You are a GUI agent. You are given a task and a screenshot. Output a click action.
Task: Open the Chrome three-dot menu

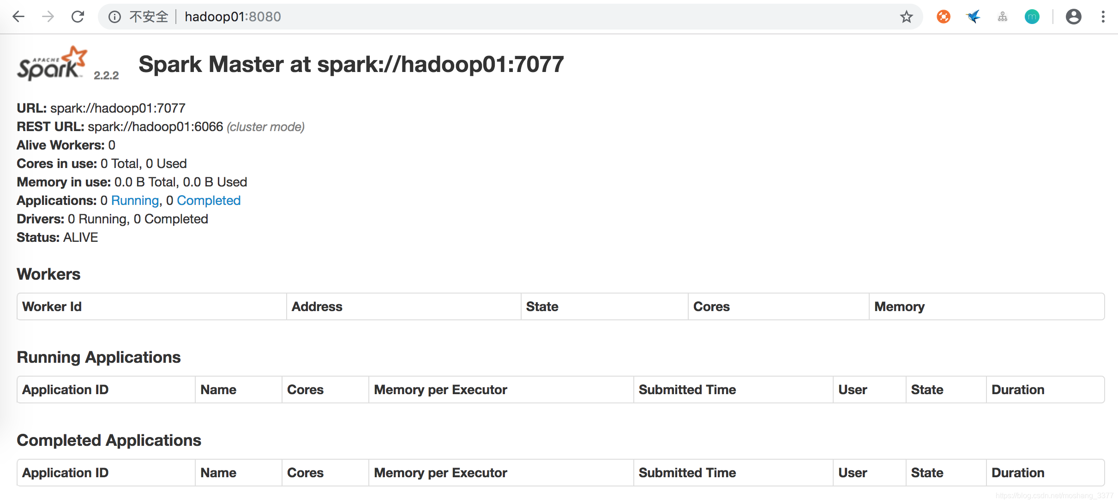1103,17
